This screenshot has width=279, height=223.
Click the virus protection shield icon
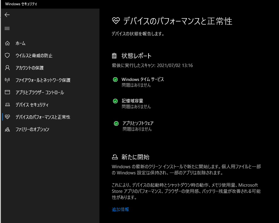[x=7, y=55]
